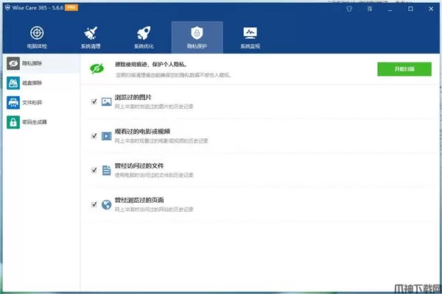Viewport: 442px width, 294px height.
Task: Maximize the Wise Care 365 window
Action: pyautogui.click(x=410, y=9)
